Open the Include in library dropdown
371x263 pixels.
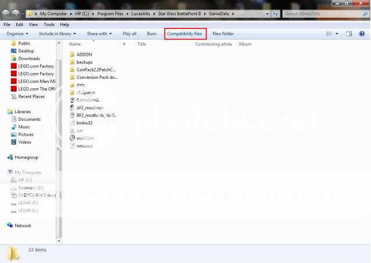(57, 34)
